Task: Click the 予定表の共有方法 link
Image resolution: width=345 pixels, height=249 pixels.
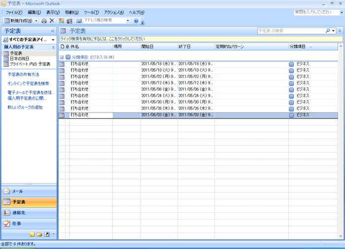Action: coord(23,75)
